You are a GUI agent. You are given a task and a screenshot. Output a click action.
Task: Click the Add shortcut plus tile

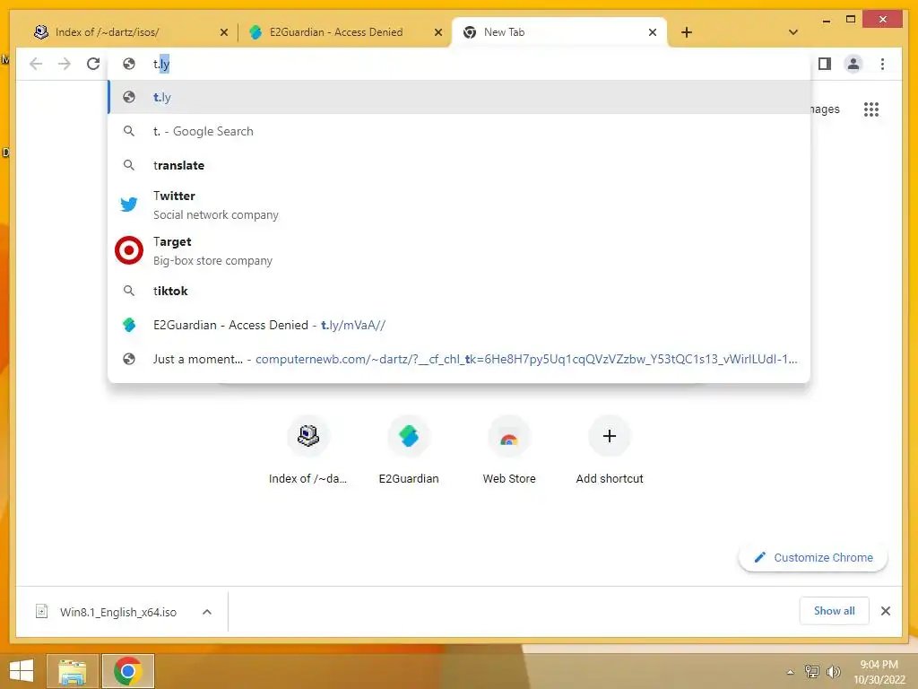click(610, 451)
